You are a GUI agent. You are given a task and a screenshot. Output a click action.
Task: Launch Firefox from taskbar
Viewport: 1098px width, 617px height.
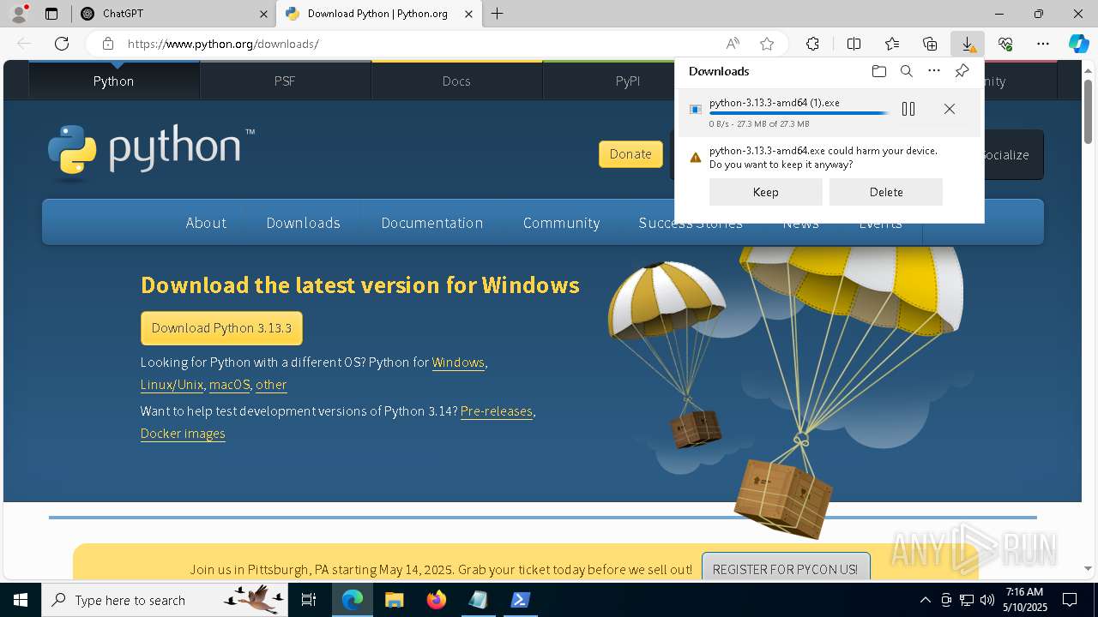[x=436, y=600]
